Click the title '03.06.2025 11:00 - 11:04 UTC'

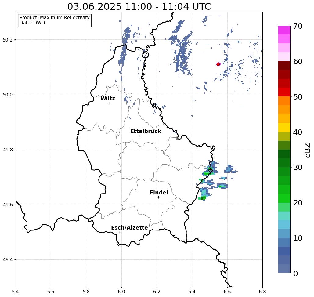tap(139, 6)
